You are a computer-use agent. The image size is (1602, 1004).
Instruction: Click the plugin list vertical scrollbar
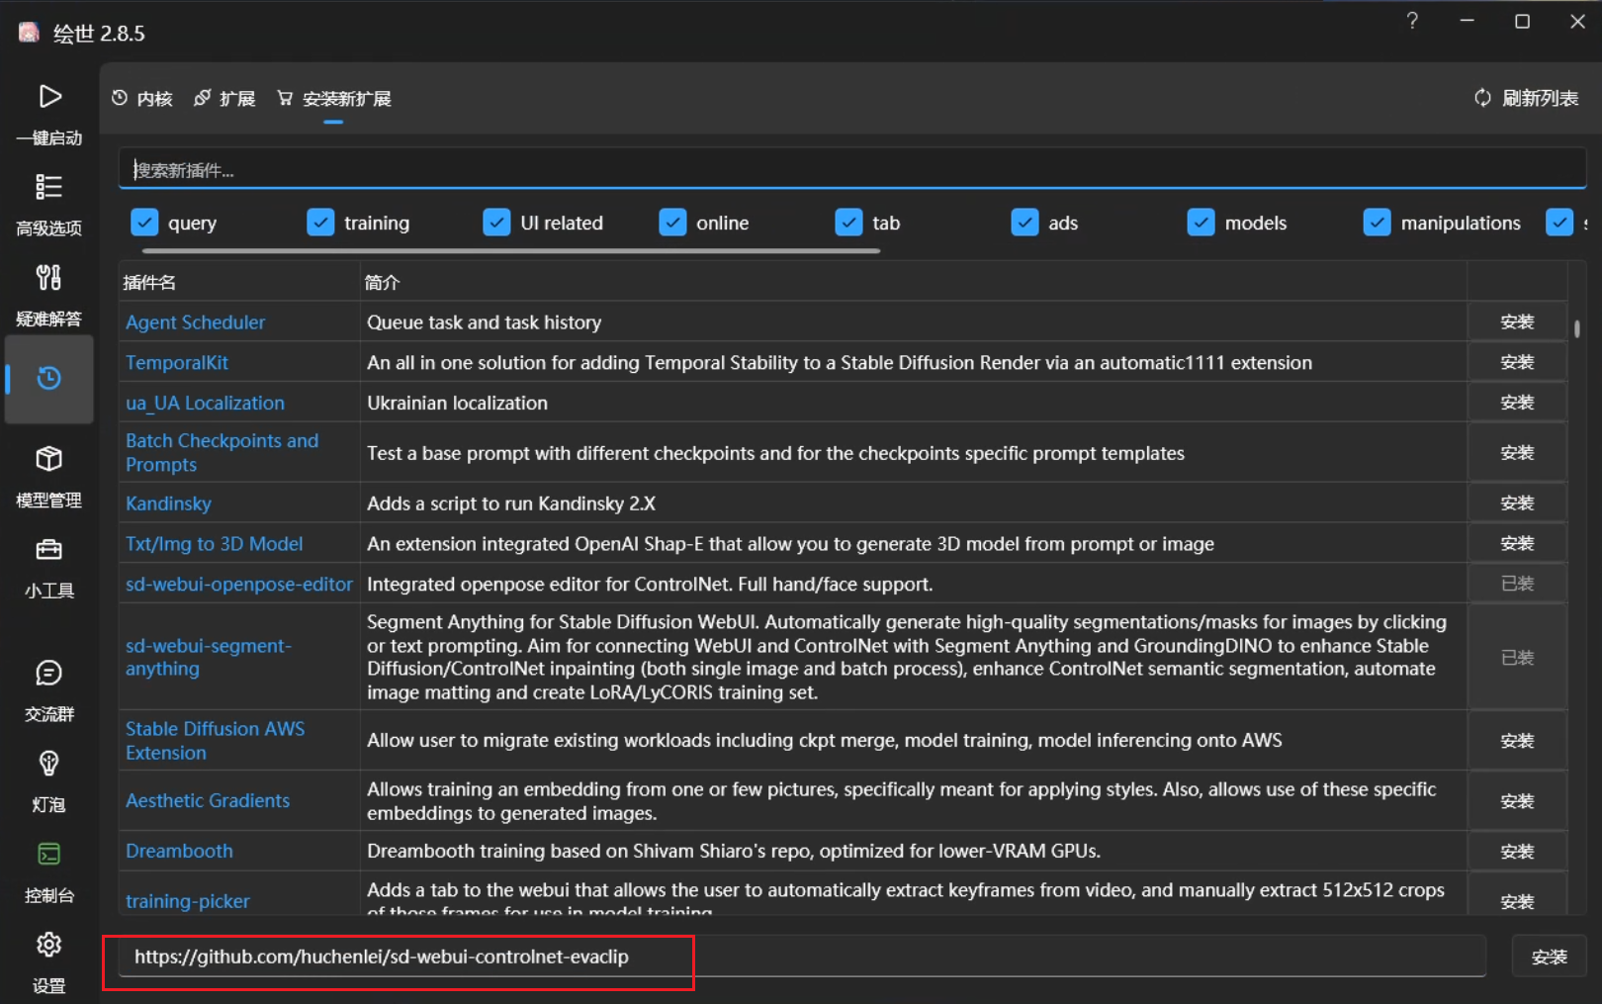click(1576, 328)
